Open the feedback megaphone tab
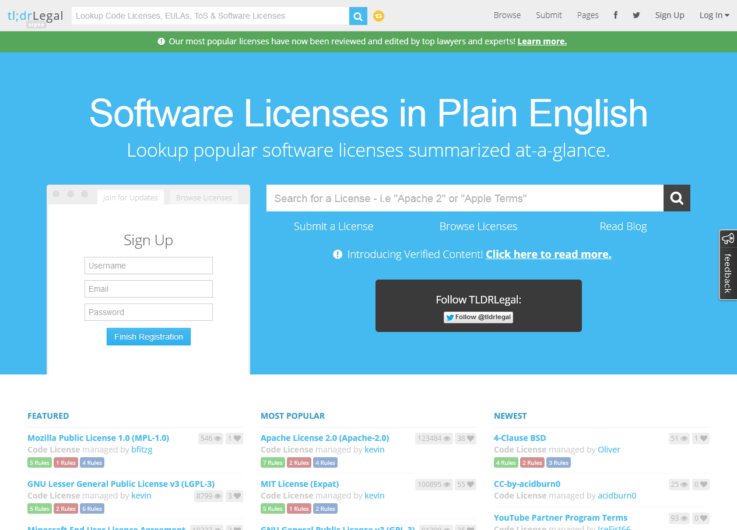This screenshot has width=737, height=530. [728, 238]
